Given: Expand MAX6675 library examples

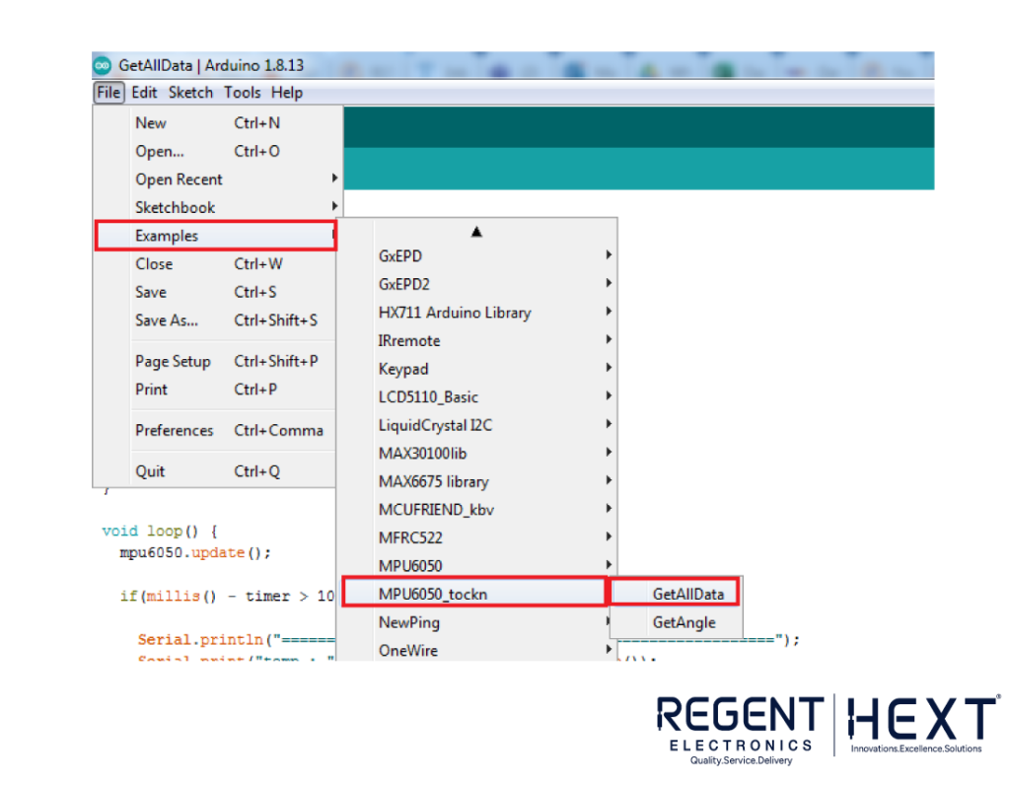Looking at the screenshot, I should pyautogui.click(x=478, y=481).
